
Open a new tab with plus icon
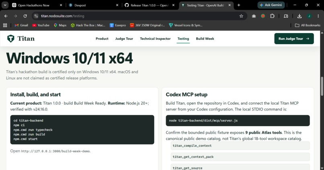click(x=239, y=5)
